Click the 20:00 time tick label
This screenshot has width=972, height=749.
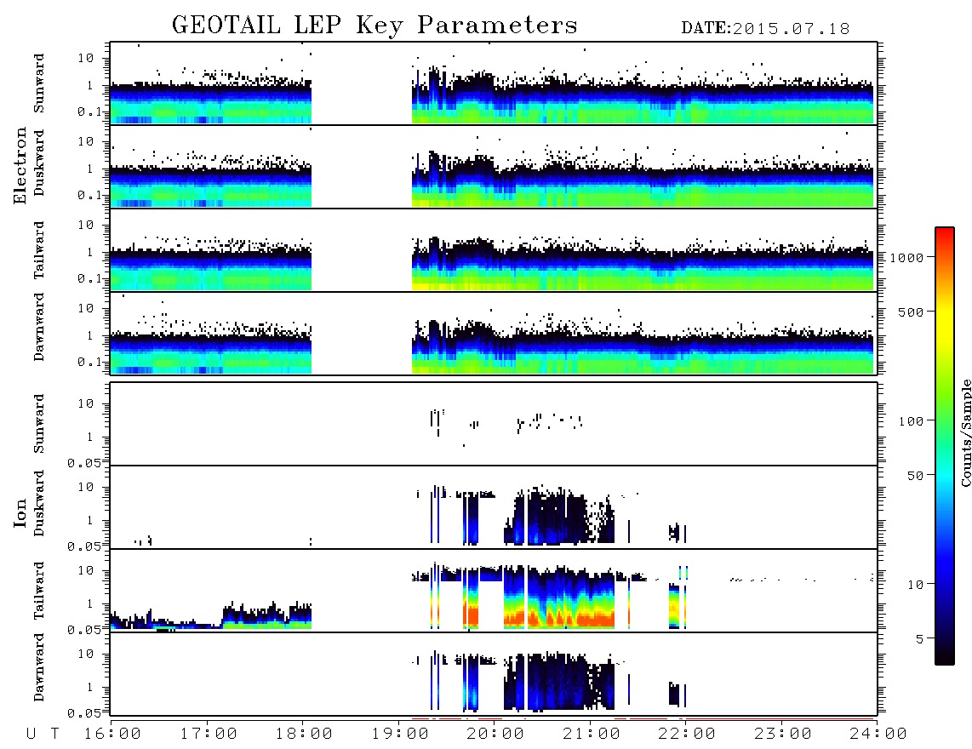[495, 735]
